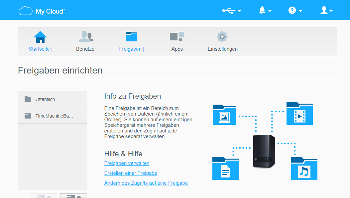Image resolution: width=350 pixels, height=198 pixels.
Task: Expand the help dropdown arrow
Action: (x=300, y=11)
